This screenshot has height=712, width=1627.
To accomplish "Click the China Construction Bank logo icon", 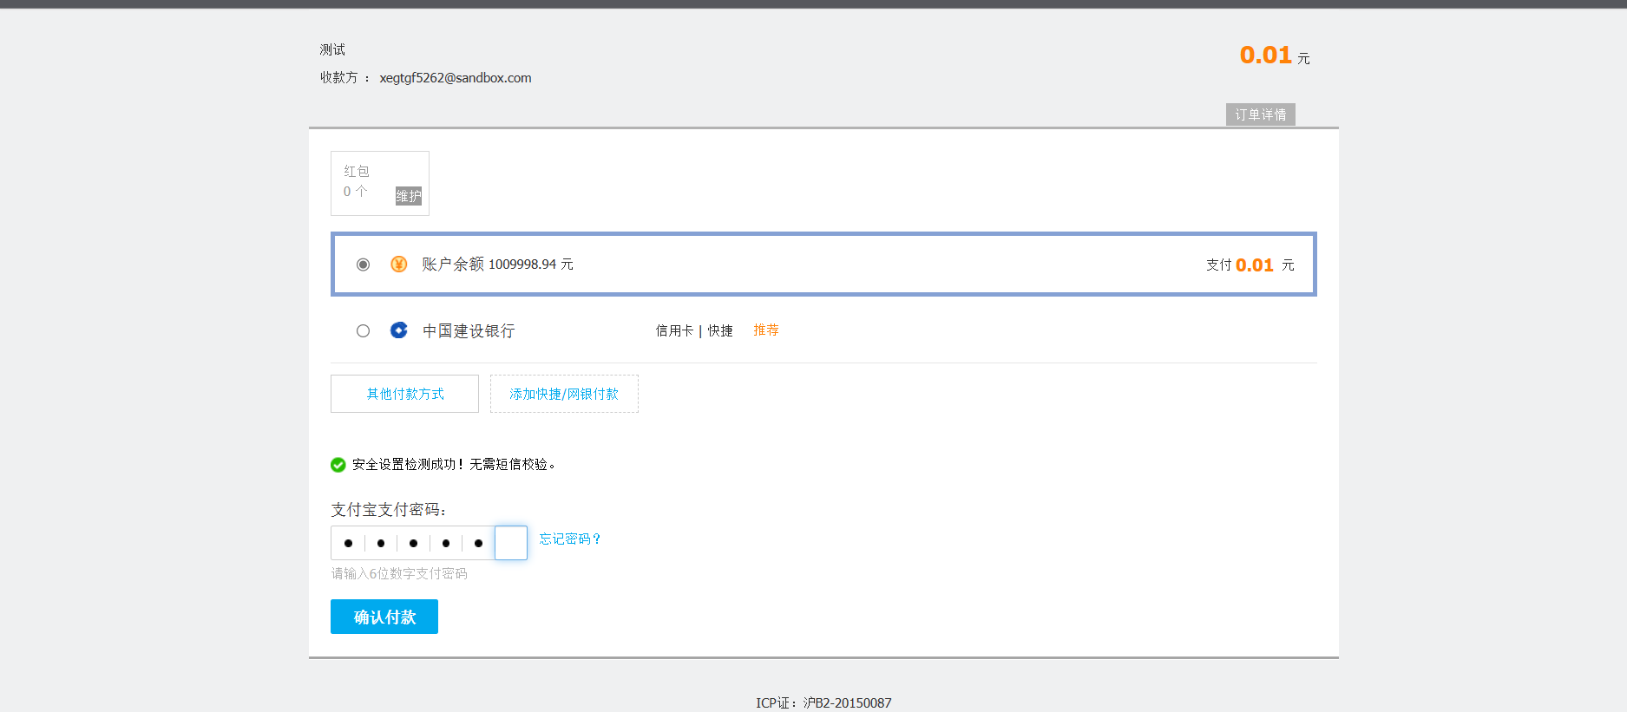I will coord(398,330).
